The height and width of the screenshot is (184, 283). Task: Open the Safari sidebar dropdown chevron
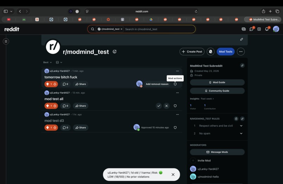point(11,11)
